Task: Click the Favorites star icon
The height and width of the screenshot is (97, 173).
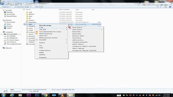Action: coord(4,10)
